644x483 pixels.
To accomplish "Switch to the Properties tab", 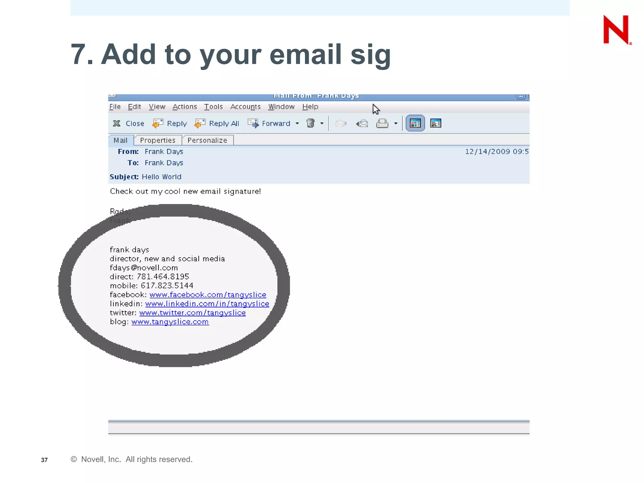I will 158,140.
